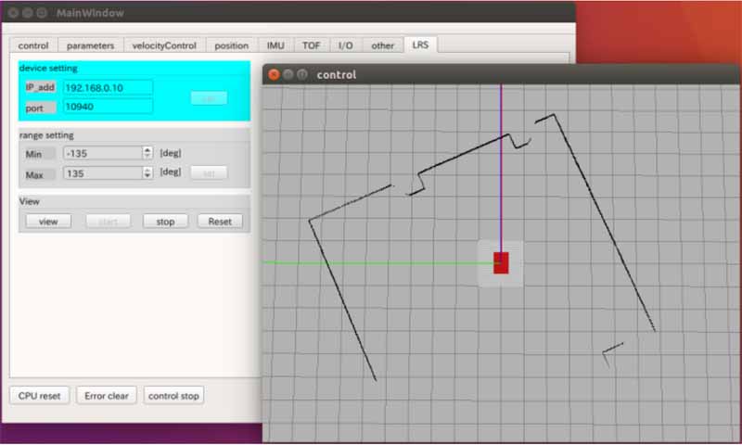
Task: Click the Min angle spinbox field
Action: pos(103,153)
